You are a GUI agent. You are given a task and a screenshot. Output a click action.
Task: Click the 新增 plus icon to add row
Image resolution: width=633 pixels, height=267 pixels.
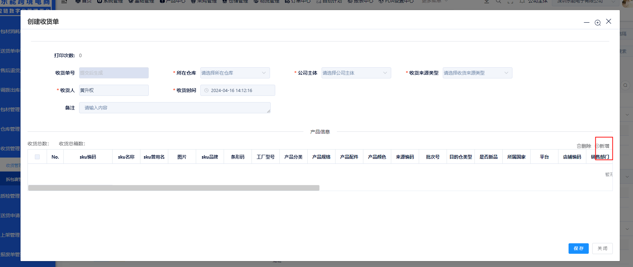[597, 146]
